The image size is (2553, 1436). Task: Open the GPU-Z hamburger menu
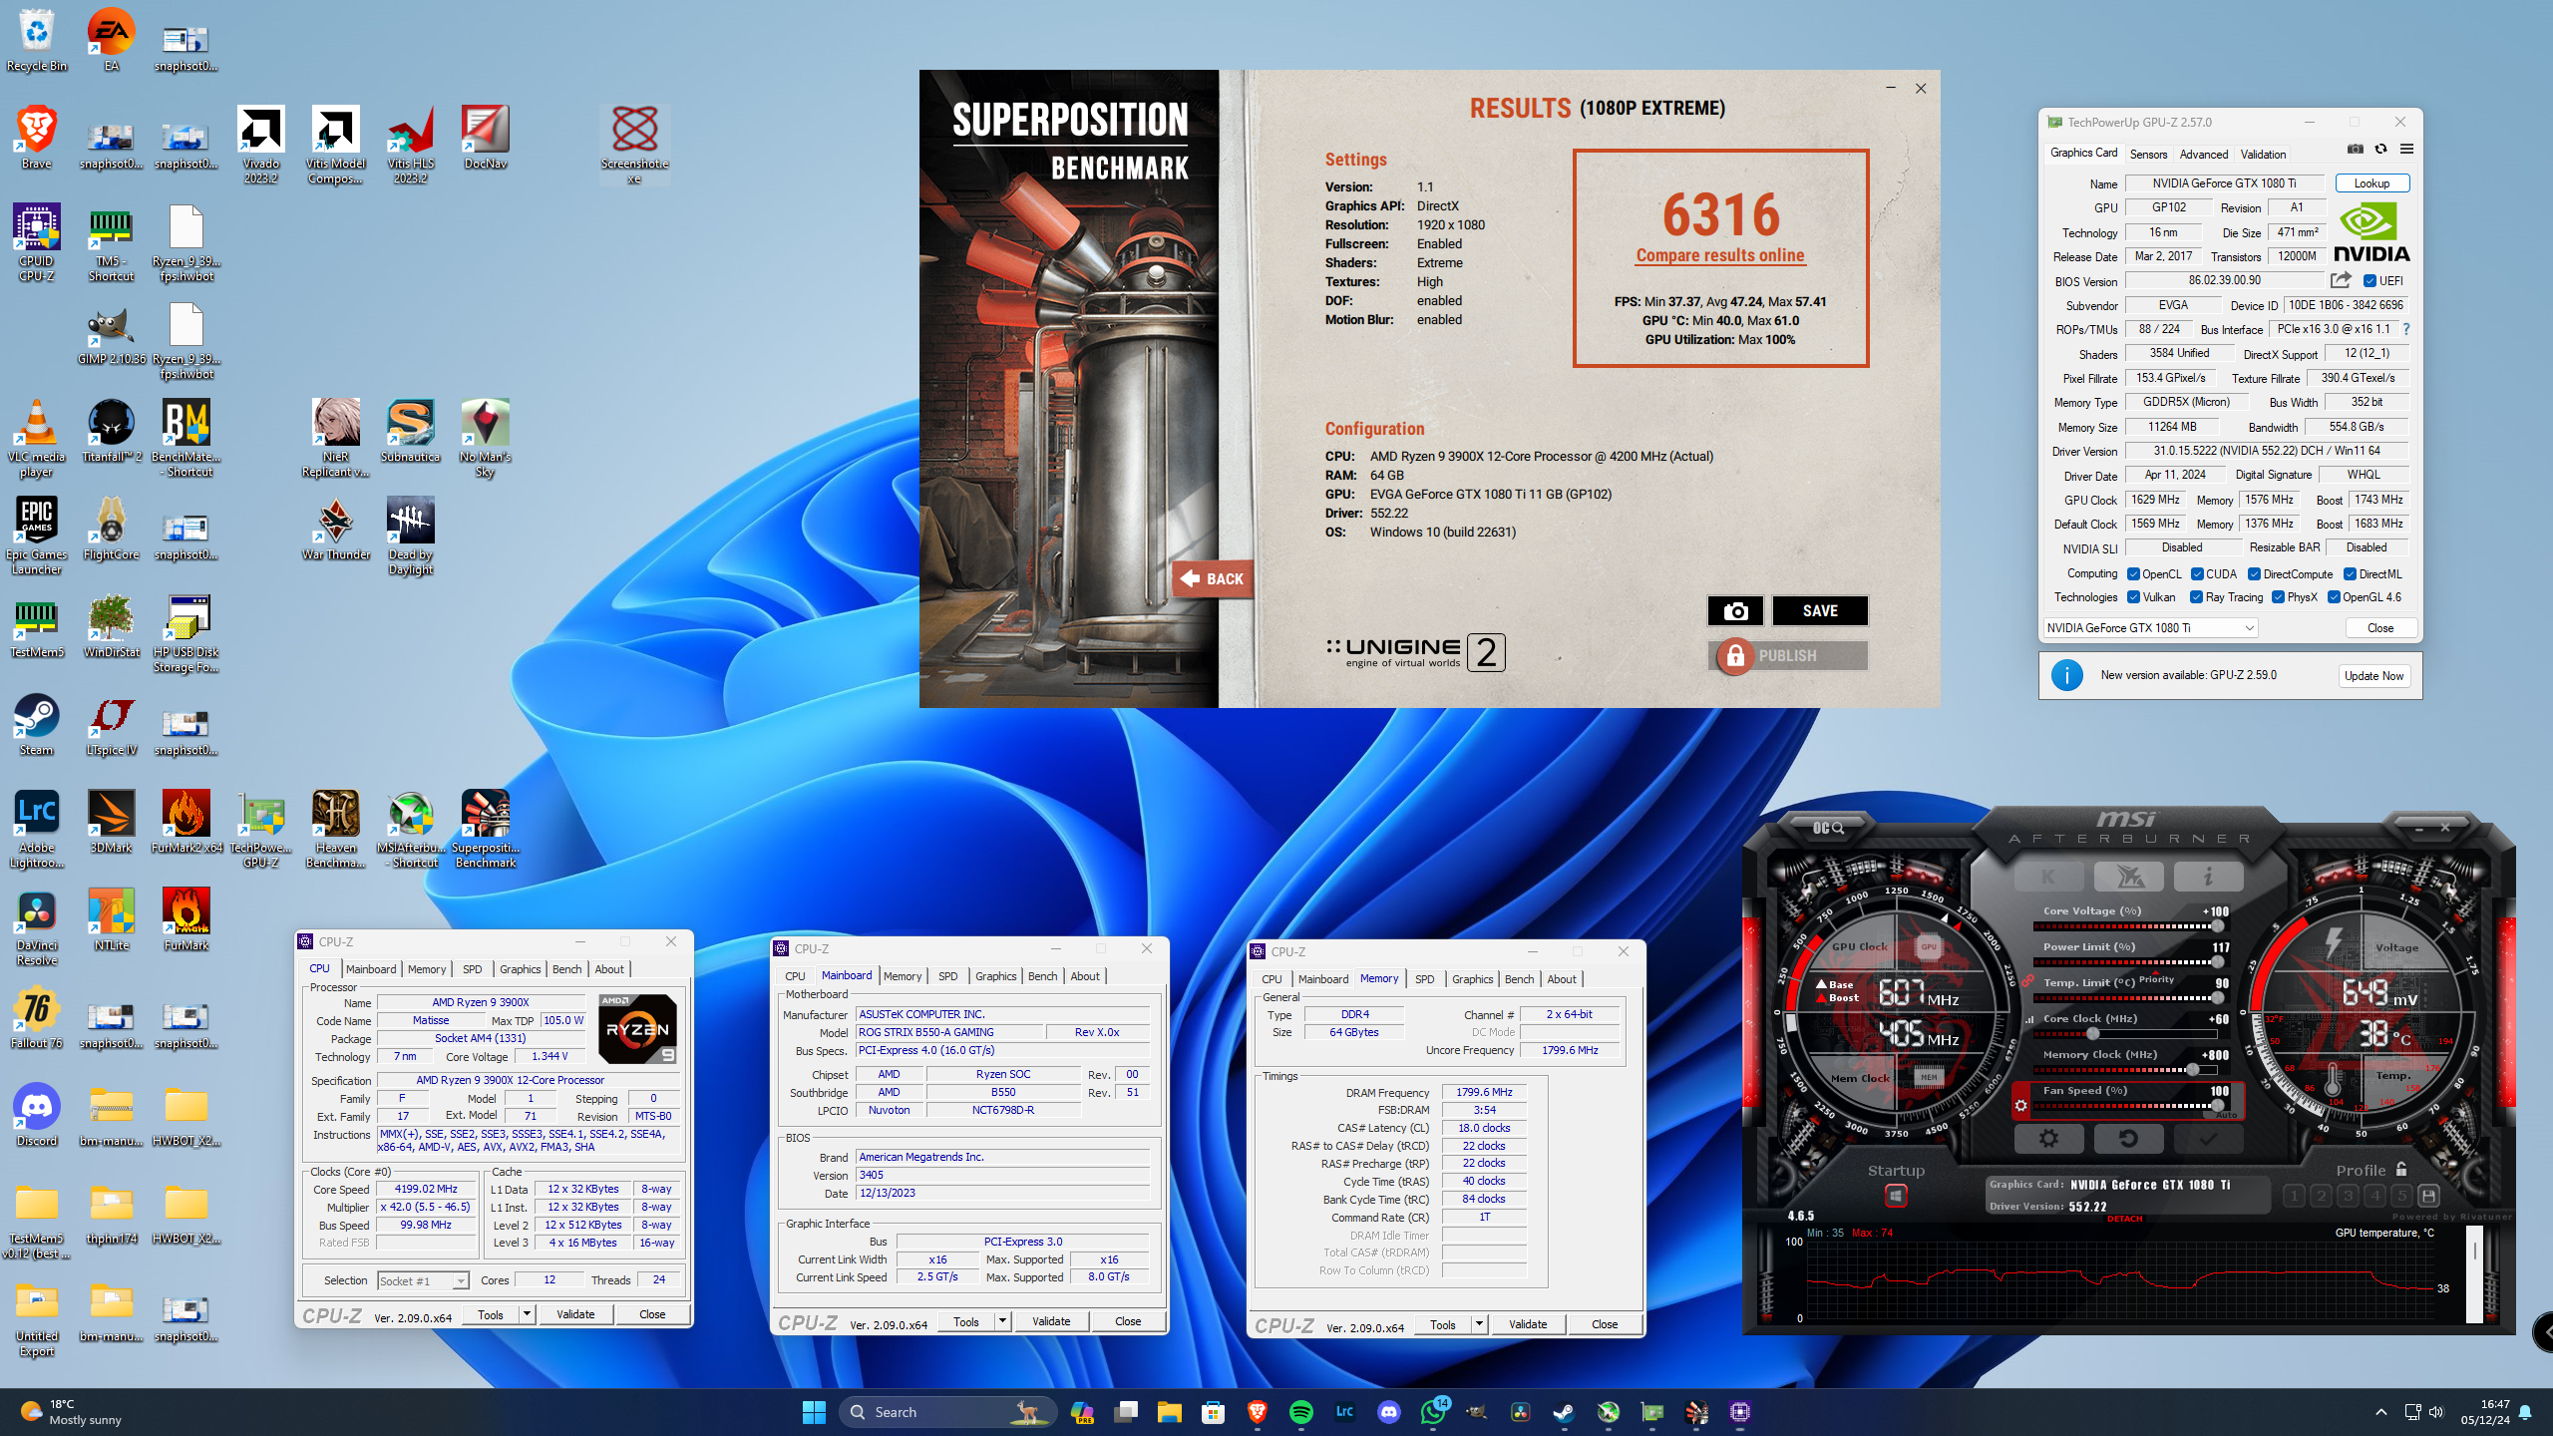(2406, 150)
